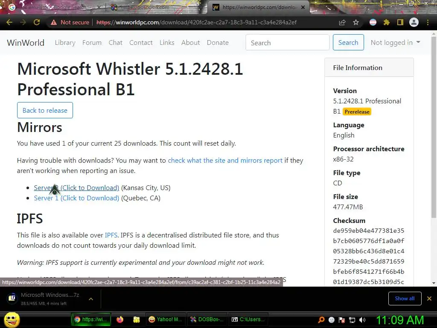The height and width of the screenshot is (328, 437).
Task: Open the Chrome profile avatar
Action: coord(414,22)
